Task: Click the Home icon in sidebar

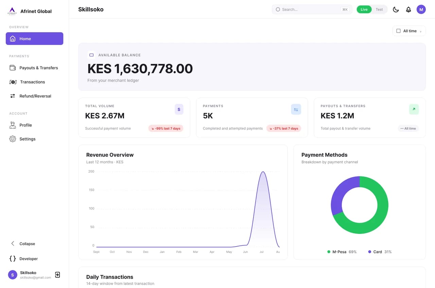Action: [x=13, y=39]
